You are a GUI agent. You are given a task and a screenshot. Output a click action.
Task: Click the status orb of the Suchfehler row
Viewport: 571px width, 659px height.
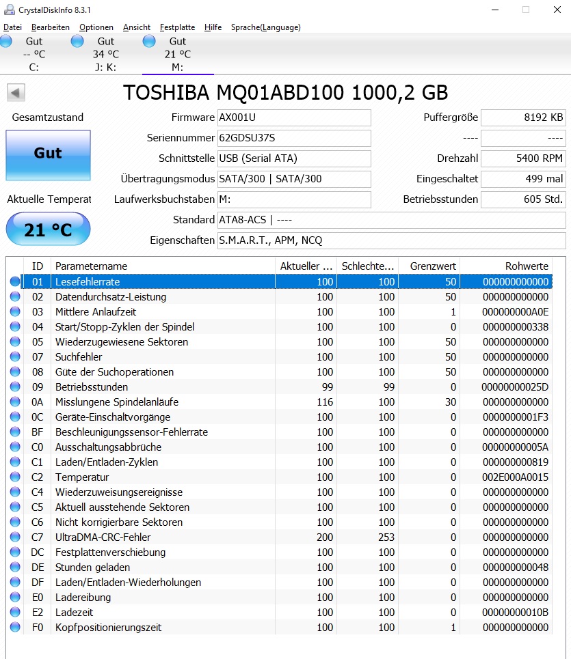click(x=15, y=357)
